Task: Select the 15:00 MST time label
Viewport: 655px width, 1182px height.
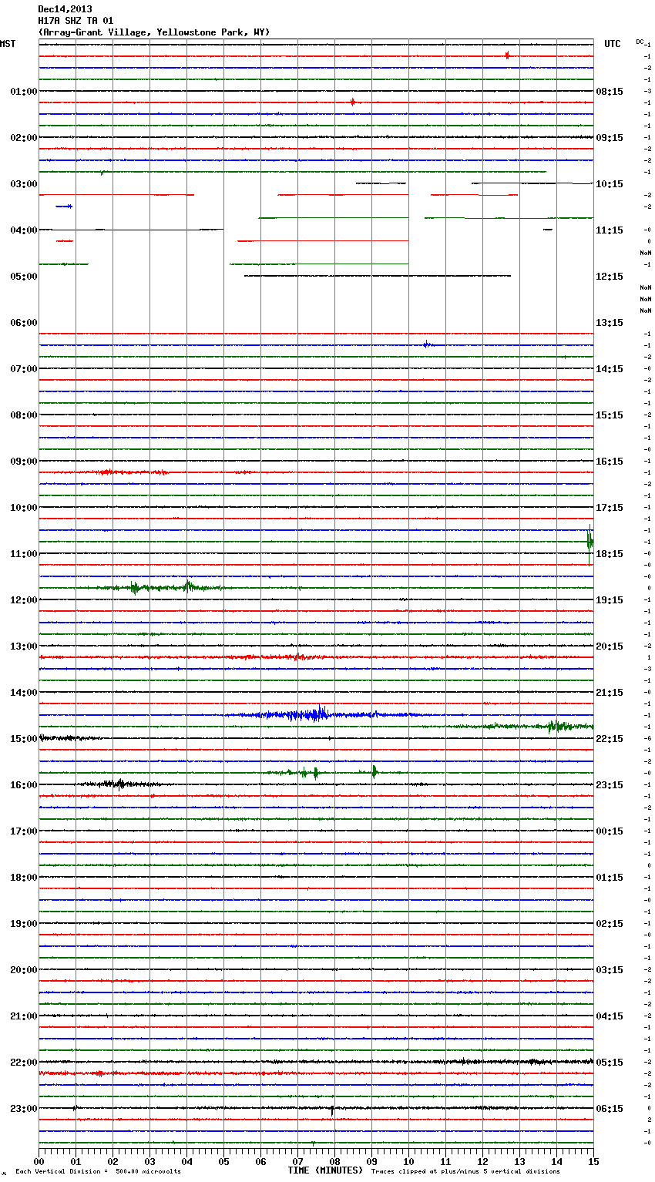Action: tap(23, 739)
